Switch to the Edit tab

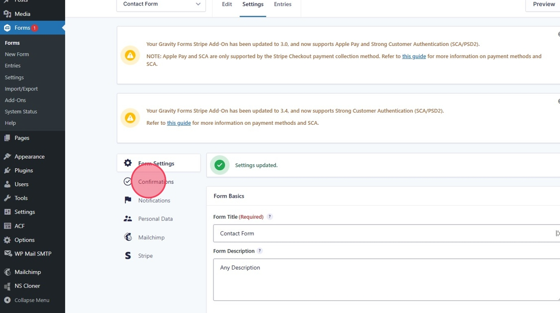click(x=227, y=4)
